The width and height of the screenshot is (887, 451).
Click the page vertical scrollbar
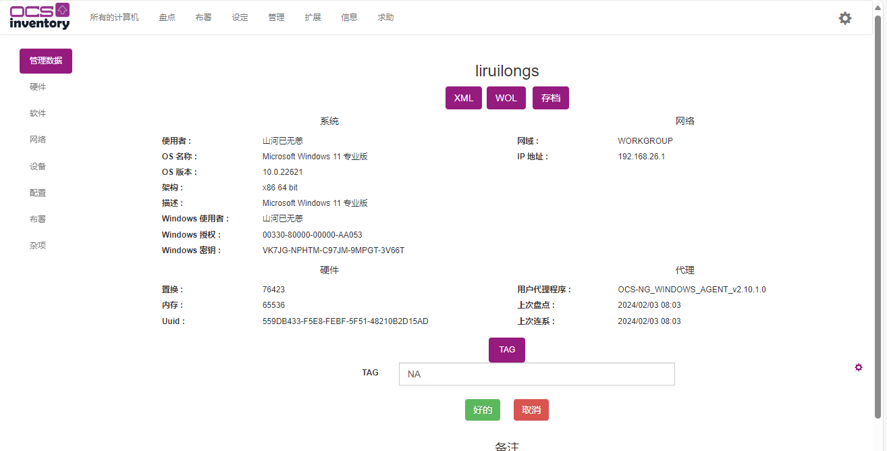click(878, 216)
